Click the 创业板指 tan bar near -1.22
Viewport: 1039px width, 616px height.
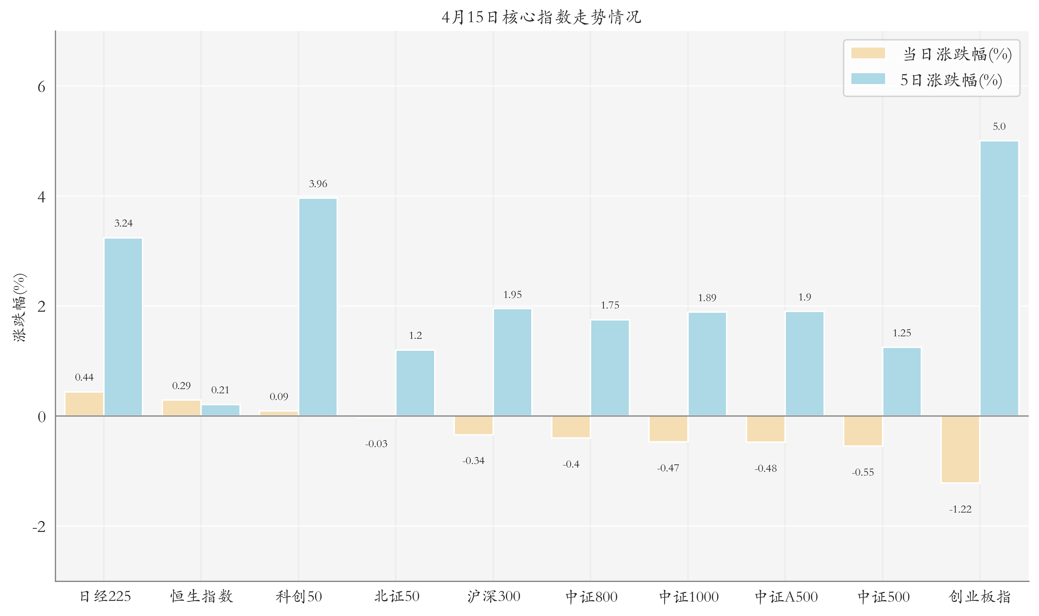[960, 449]
